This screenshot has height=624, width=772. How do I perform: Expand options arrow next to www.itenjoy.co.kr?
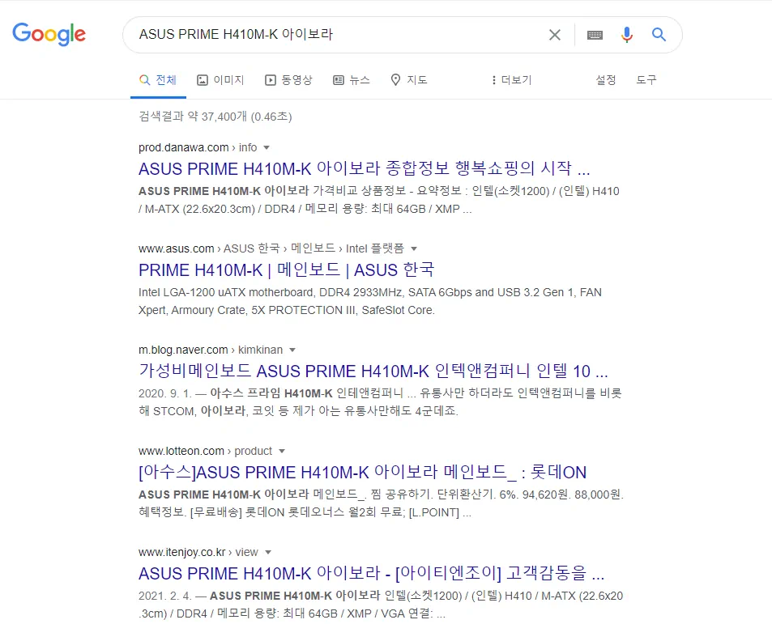tap(268, 553)
